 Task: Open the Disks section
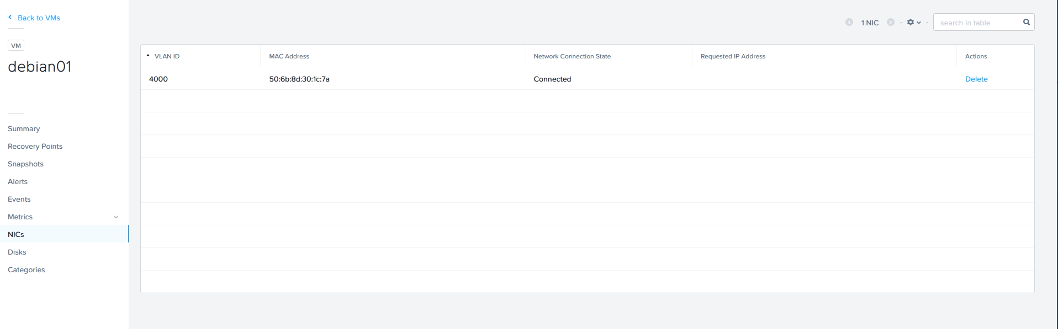coord(17,252)
